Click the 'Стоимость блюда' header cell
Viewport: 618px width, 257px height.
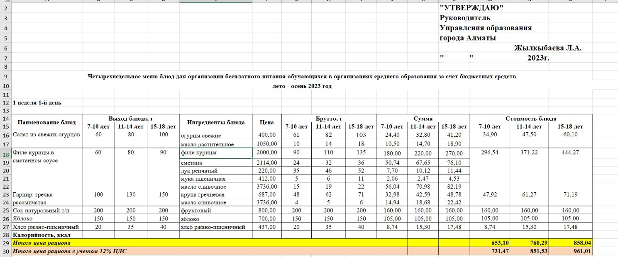pyautogui.click(x=530, y=118)
